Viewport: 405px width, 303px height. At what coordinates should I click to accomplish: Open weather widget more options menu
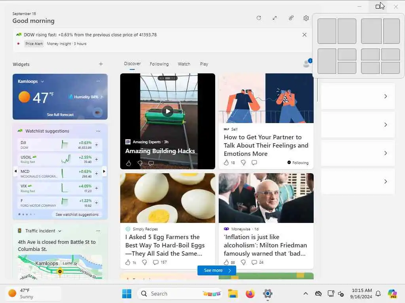98,81
